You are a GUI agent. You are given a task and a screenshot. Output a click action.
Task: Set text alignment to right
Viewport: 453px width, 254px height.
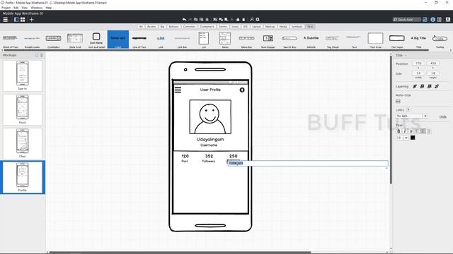(x=429, y=131)
